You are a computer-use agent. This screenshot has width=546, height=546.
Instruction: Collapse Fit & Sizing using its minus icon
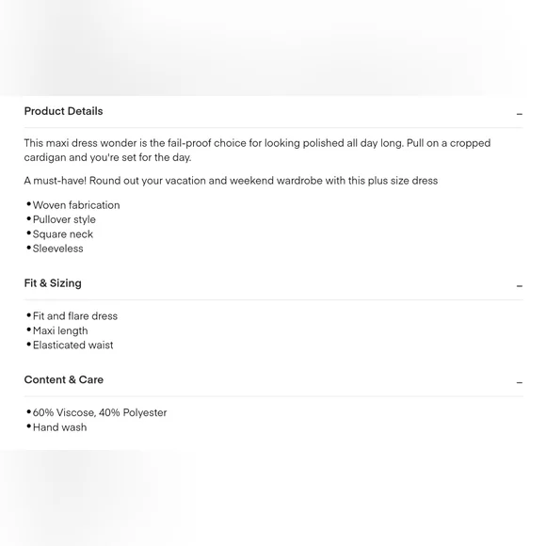click(x=520, y=286)
